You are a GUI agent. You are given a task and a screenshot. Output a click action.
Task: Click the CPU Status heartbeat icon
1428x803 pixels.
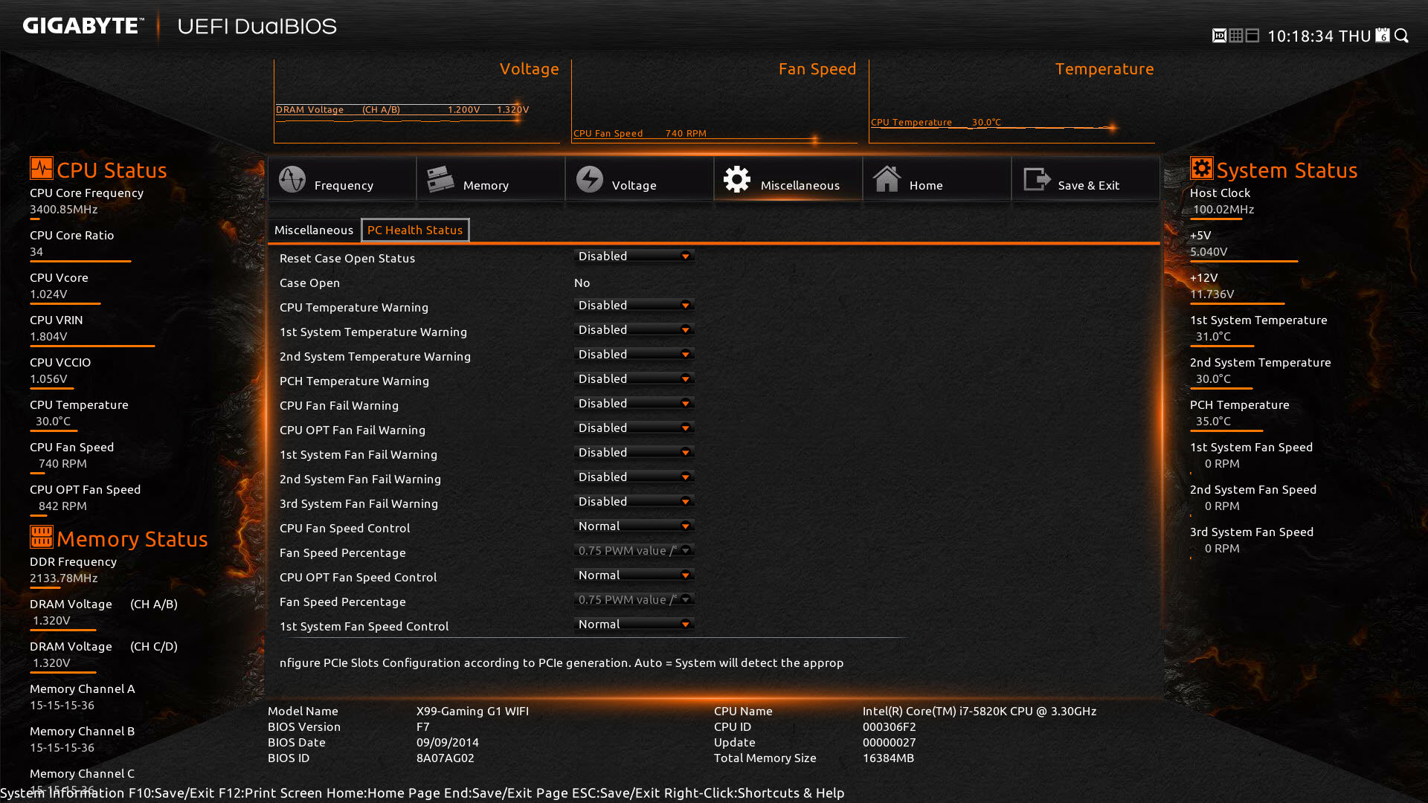42,168
